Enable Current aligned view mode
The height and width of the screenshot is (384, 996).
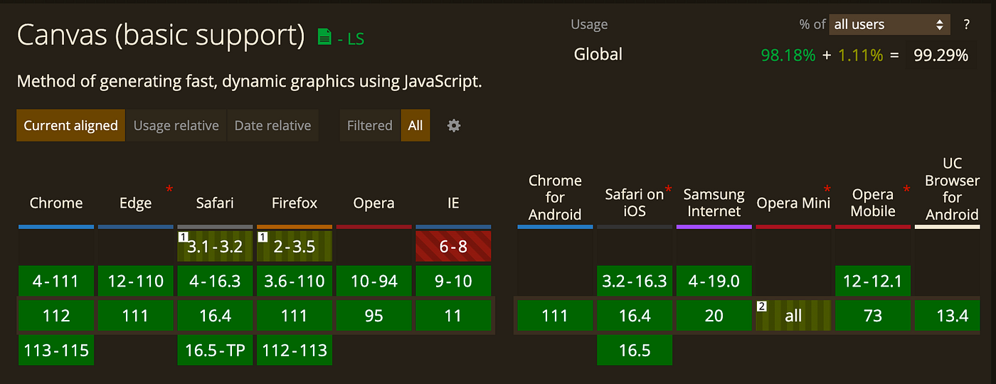(x=70, y=126)
